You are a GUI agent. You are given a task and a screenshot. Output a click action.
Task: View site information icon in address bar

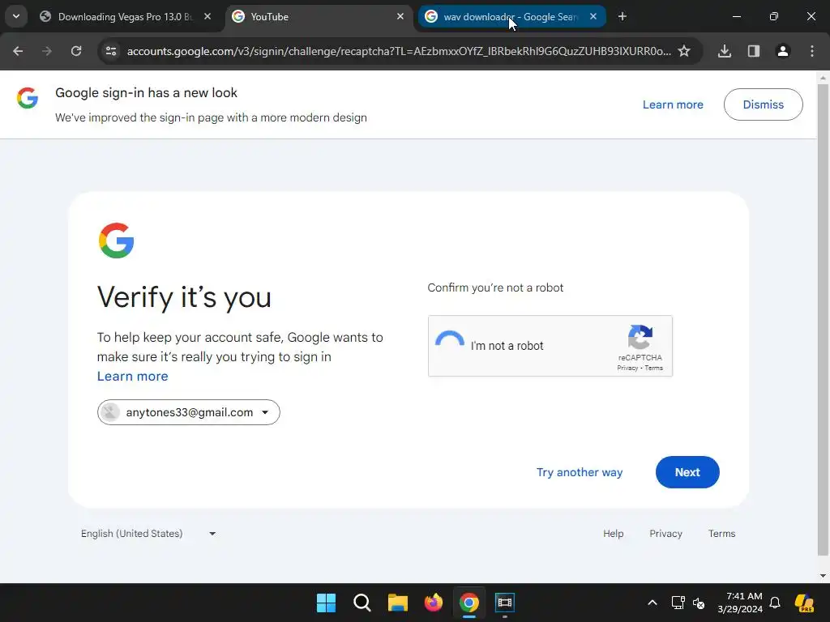click(111, 51)
